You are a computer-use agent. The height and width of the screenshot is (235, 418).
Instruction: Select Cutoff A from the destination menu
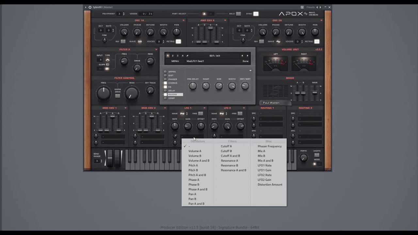(226, 146)
